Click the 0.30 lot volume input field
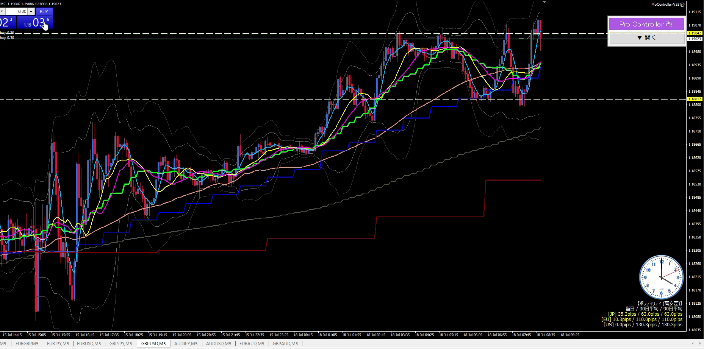The height and width of the screenshot is (349, 704). (x=17, y=12)
